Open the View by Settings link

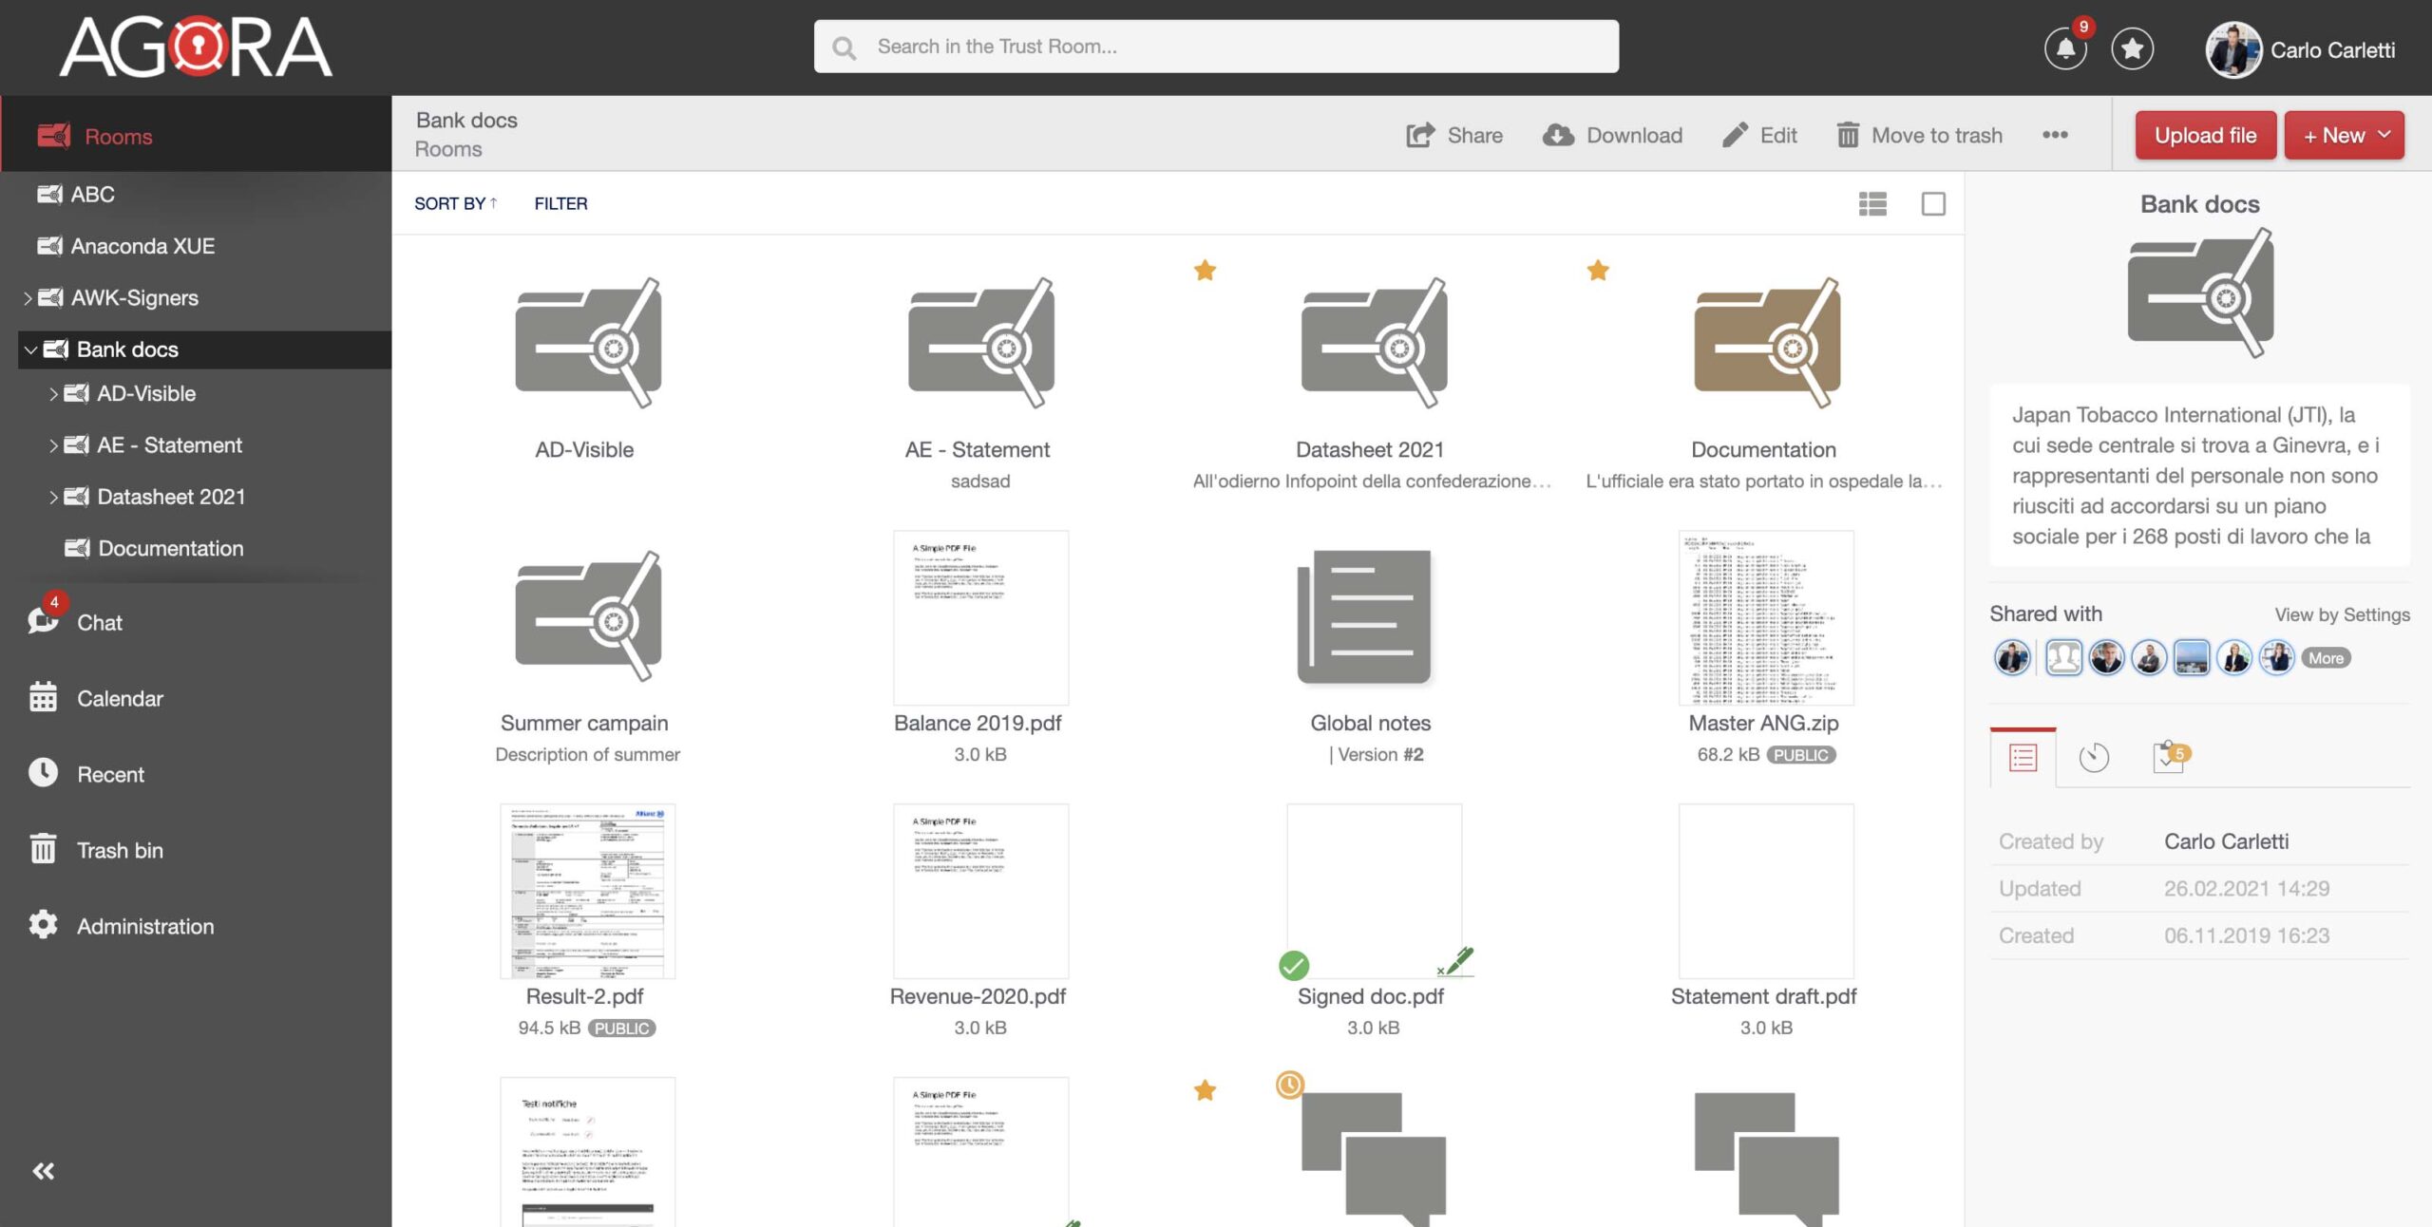tap(2342, 614)
